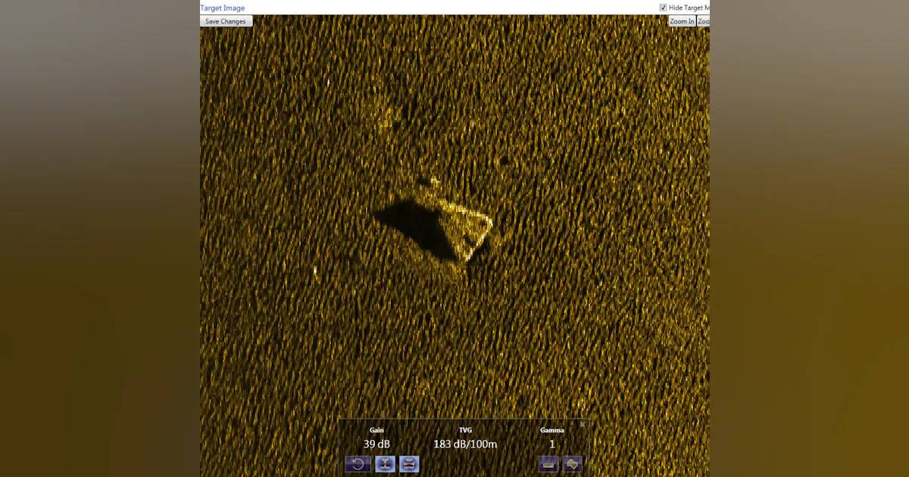Click the flat bar icon under Gamma
The height and width of the screenshot is (477, 909).
coord(548,464)
